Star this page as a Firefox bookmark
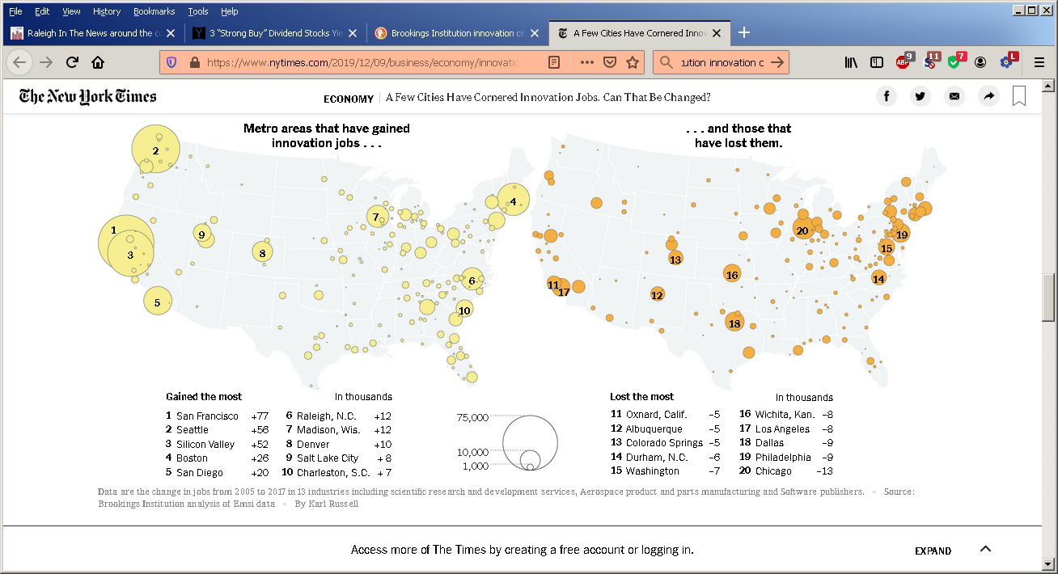 coord(633,62)
